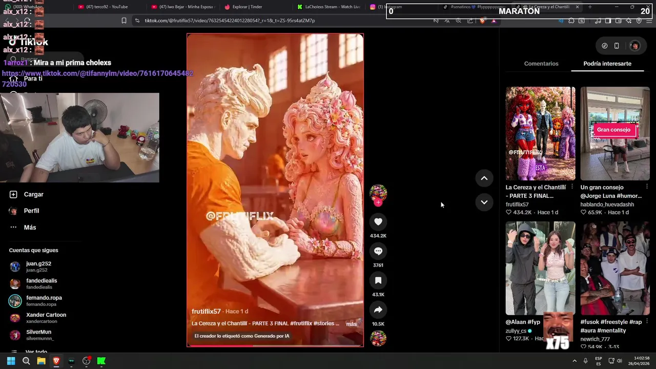Go to previous video with up chevron

click(x=484, y=178)
